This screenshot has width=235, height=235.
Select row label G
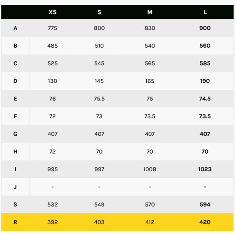(x=15, y=134)
